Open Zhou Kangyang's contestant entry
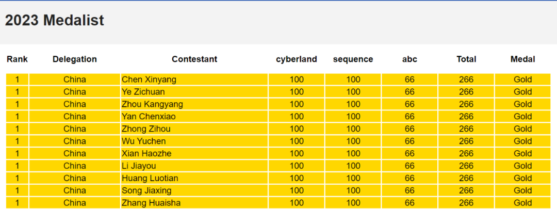Viewport: 557px width, 209px height. pyautogui.click(x=152, y=104)
